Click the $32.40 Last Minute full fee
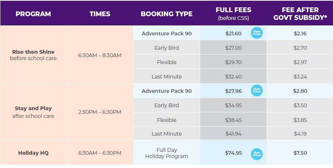The height and width of the screenshot is (168, 333). [x=233, y=77]
